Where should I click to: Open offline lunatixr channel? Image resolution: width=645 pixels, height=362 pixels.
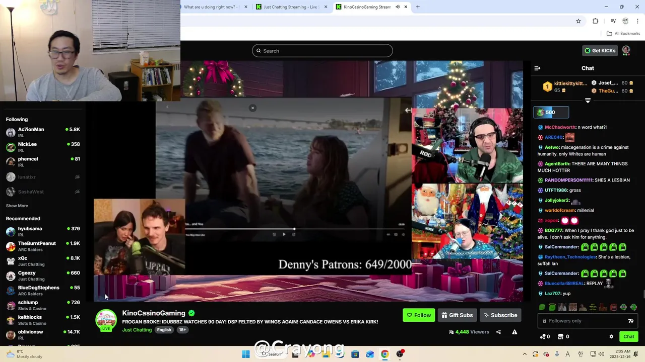(43, 177)
